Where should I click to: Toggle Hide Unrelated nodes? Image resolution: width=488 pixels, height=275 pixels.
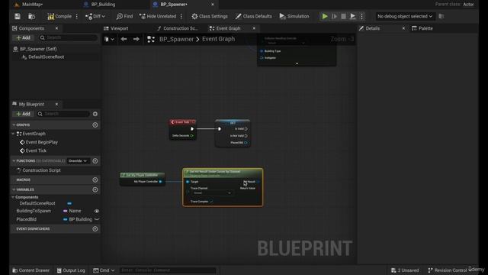point(158,16)
